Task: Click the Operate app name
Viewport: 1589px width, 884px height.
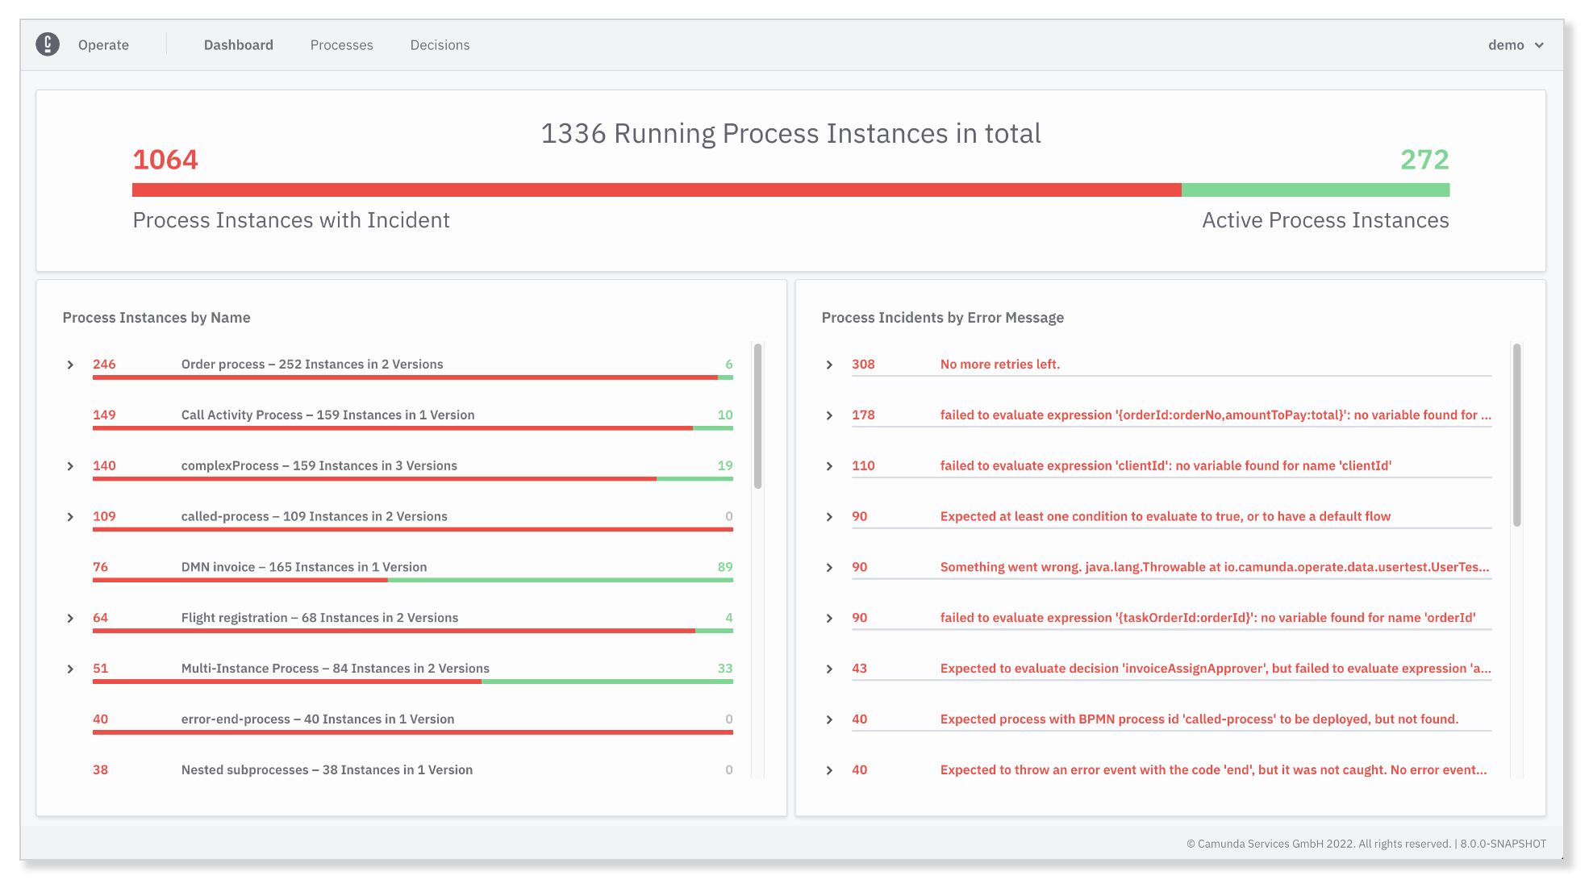Action: (x=103, y=45)
